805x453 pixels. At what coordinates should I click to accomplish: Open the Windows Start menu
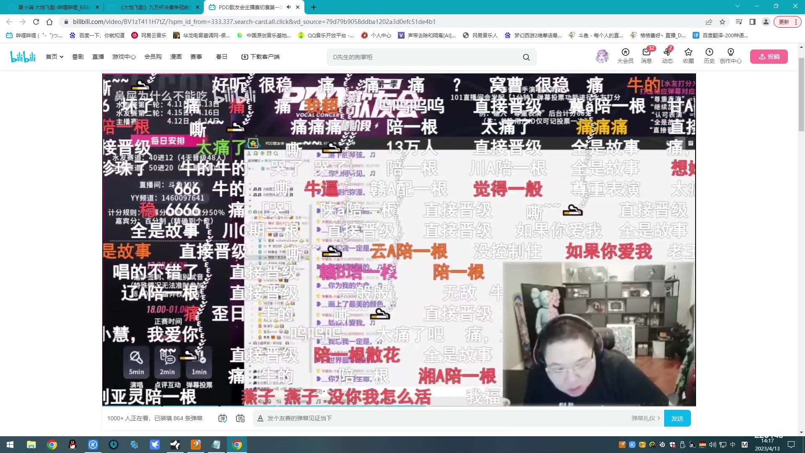(x=10, y=445)
